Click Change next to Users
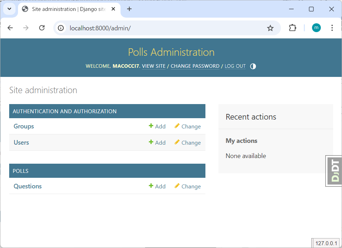Viewport: 342px width, 248px height. (x=187, y=143)
